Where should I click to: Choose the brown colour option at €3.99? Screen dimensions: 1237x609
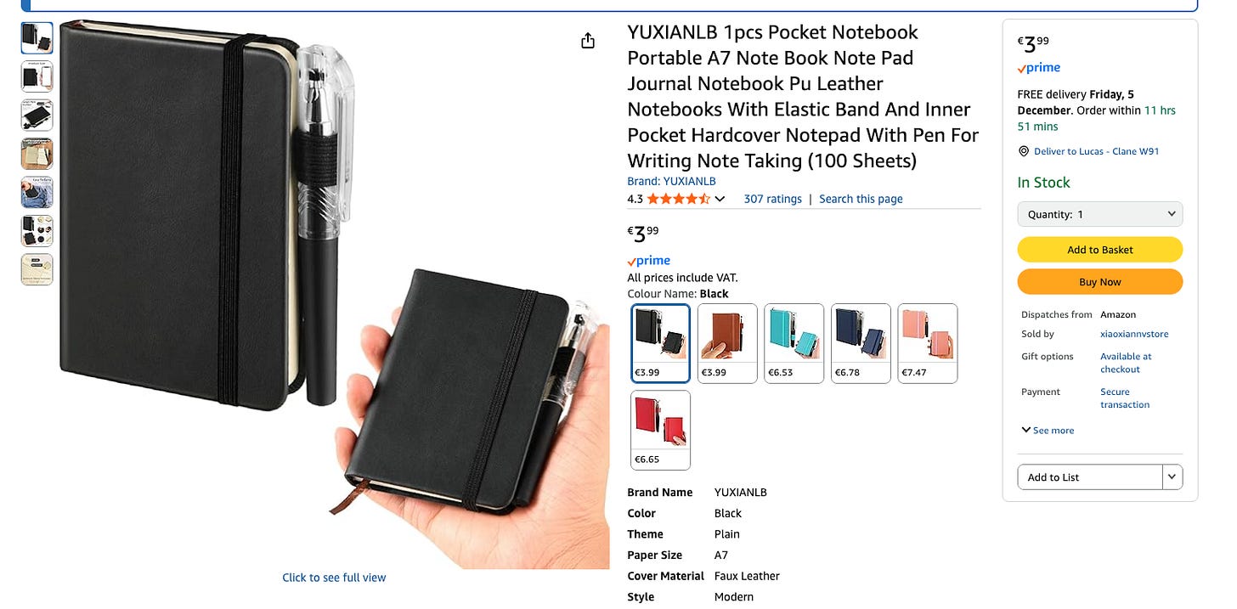coord(727,343)
